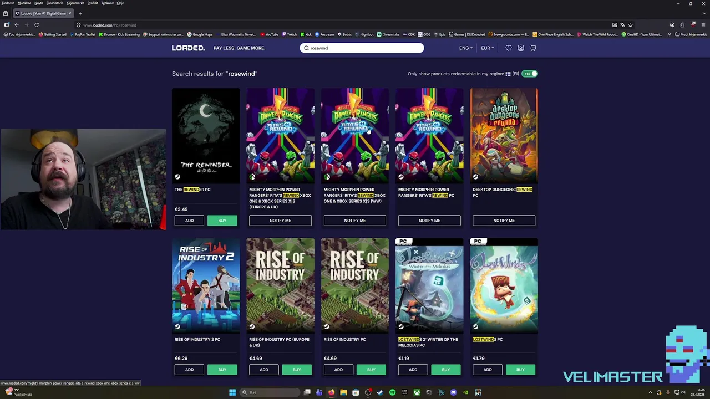Open Firefox from the taskbar

coord(331,392)
